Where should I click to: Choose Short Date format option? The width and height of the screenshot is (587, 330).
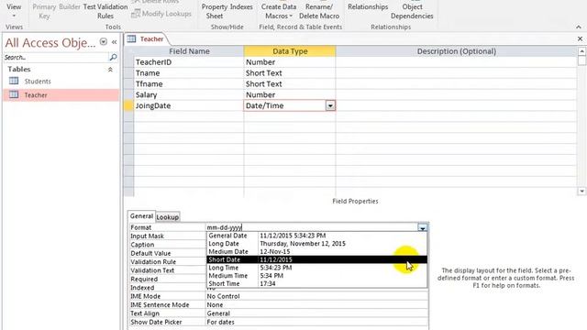point(316,259)
